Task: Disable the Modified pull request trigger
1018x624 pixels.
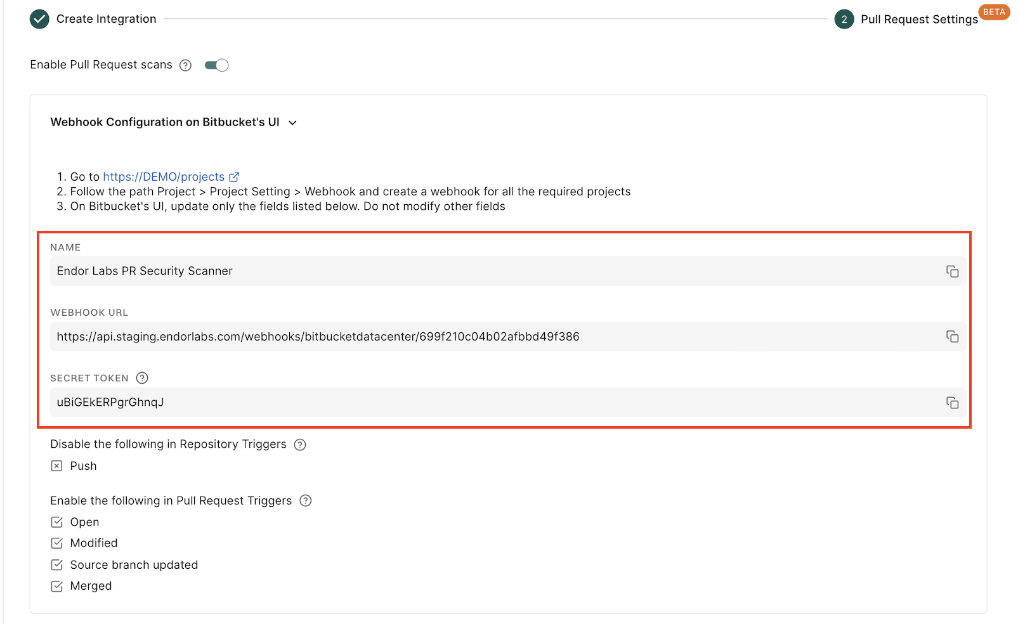Action: tap(57, 543)
